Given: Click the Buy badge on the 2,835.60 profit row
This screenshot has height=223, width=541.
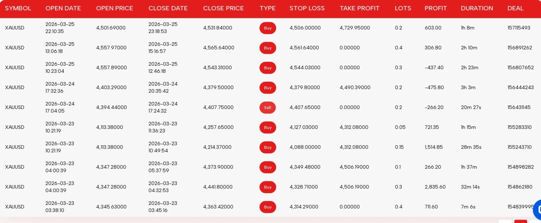Looking at the screenshot, I should 268,187.
